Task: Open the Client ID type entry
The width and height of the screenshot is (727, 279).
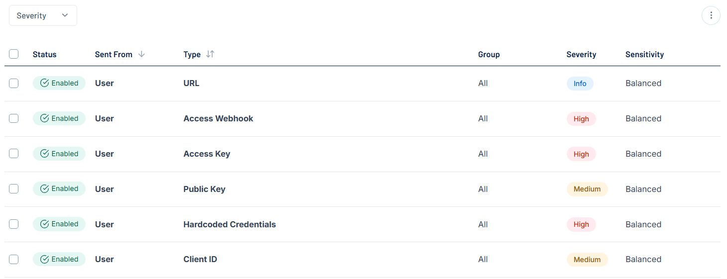Action: pyautogui.click(x=200, y=259)
